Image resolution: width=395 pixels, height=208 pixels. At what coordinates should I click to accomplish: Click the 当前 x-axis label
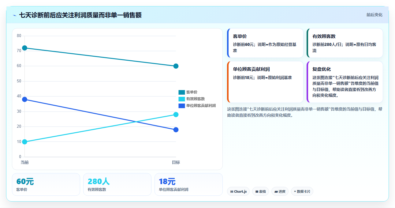pyautogui.click(x=24, y=162)
